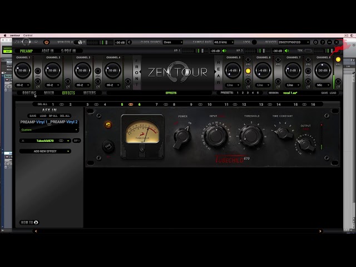The image size is (356, 267).
Task: Click DEL ALL at the AFX channel strip
Action: pos(42,104)
